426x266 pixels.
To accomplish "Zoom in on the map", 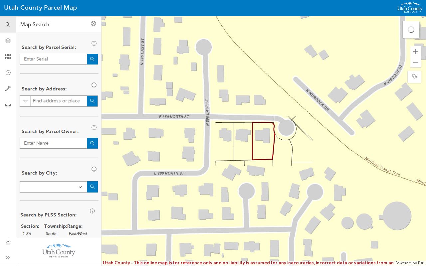I will pyautogui.click(x=415, y=52).
